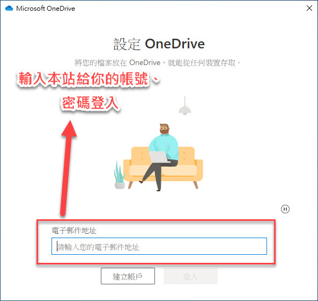Screen dimensions: 318x301
Task: Click the greyed-out 登入 button
Action: pos(190,276)
